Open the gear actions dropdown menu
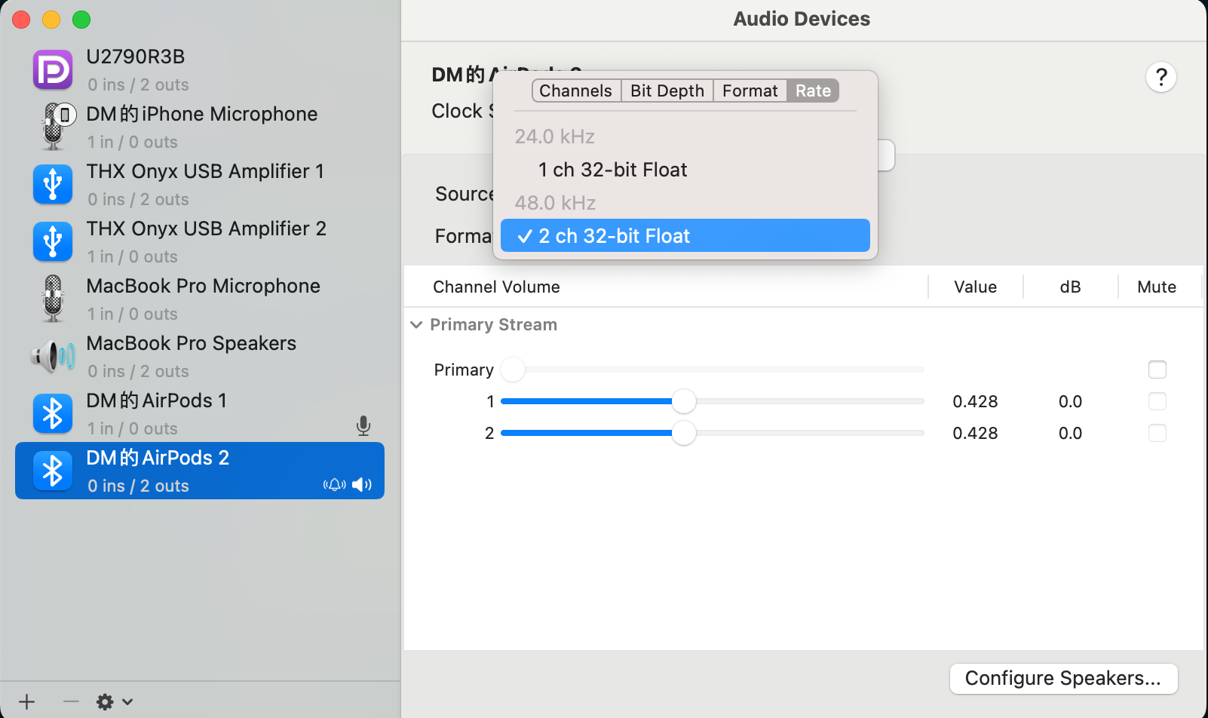This screenshot has width=1208, height=718. 114,702
